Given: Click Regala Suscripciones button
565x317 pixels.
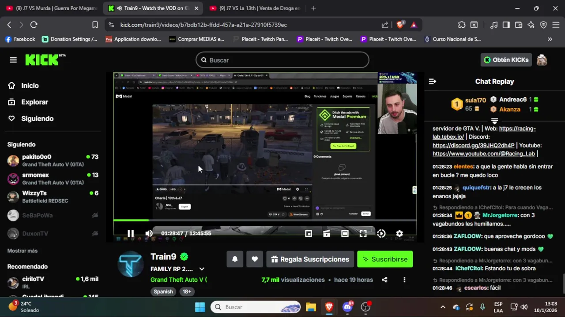Looking at the screenshot, I should click(x=310, y=259).
